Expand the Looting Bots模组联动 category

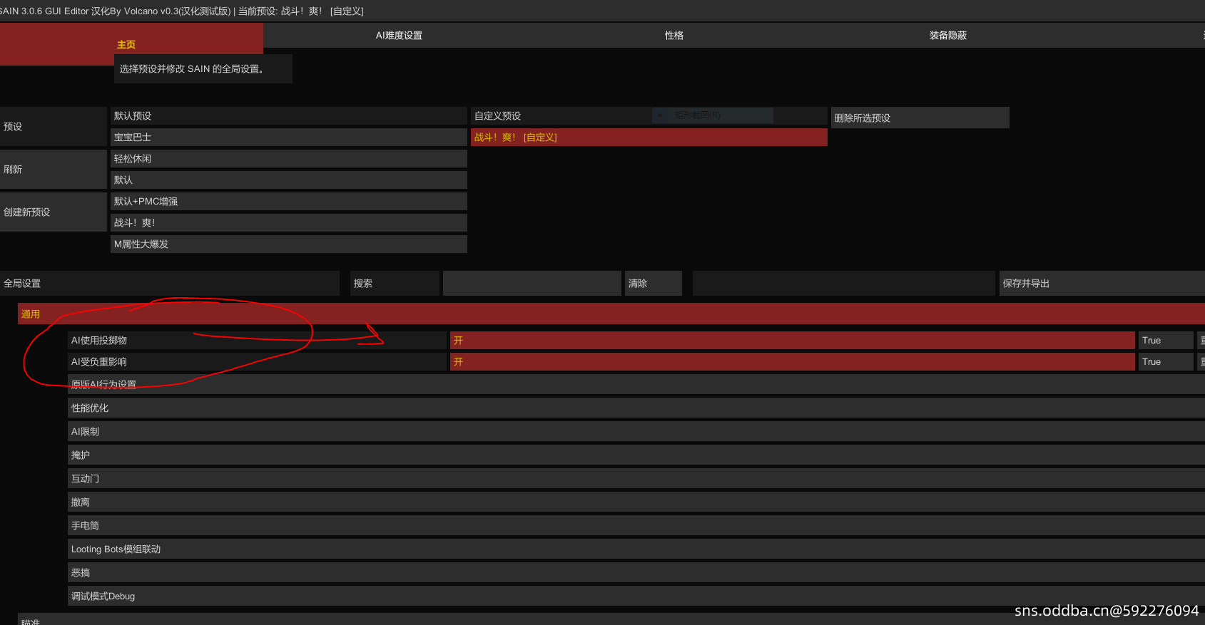pos(635,549)
